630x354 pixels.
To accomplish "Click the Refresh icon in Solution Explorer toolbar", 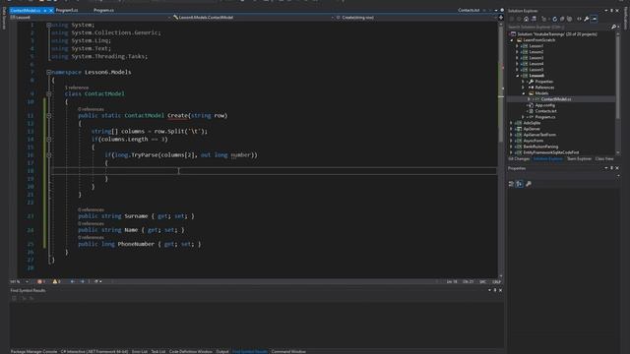I will tap(555, 19).
